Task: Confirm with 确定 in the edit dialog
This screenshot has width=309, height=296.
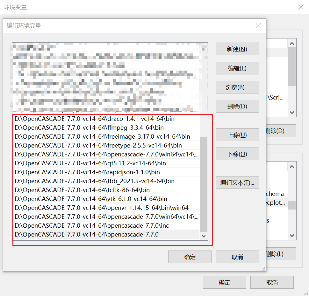Action: coord(190,257)
